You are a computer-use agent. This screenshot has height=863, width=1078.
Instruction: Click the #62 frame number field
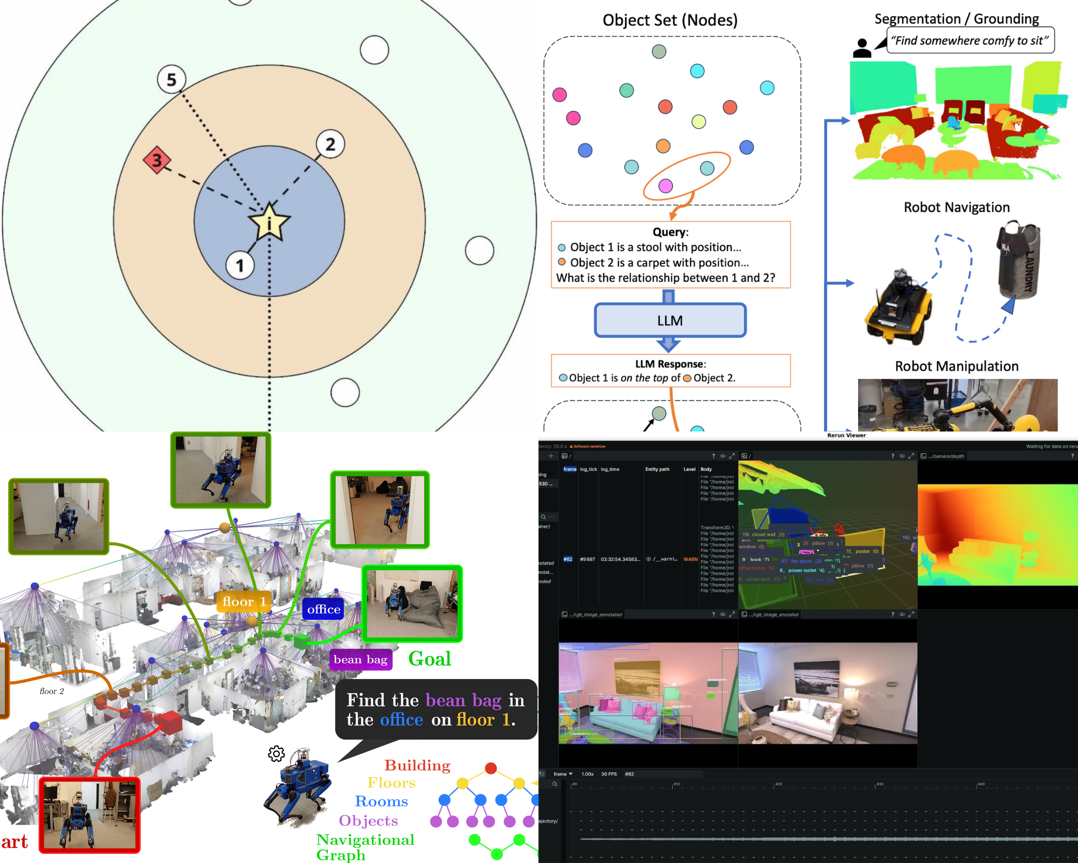click(630, 774)
